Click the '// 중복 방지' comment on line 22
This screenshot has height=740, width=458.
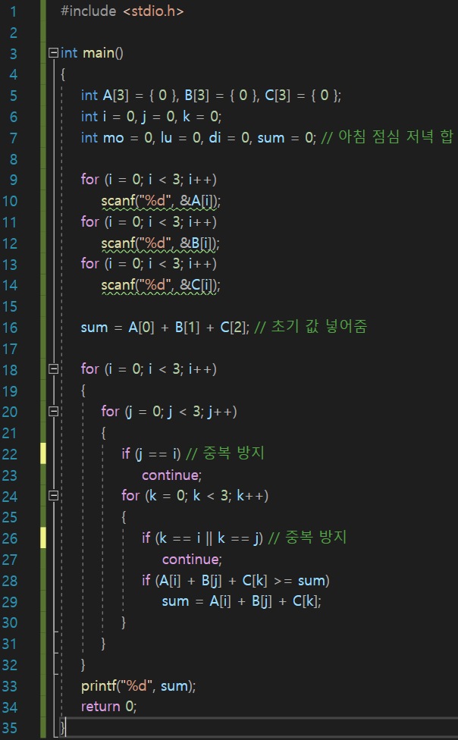225,453
